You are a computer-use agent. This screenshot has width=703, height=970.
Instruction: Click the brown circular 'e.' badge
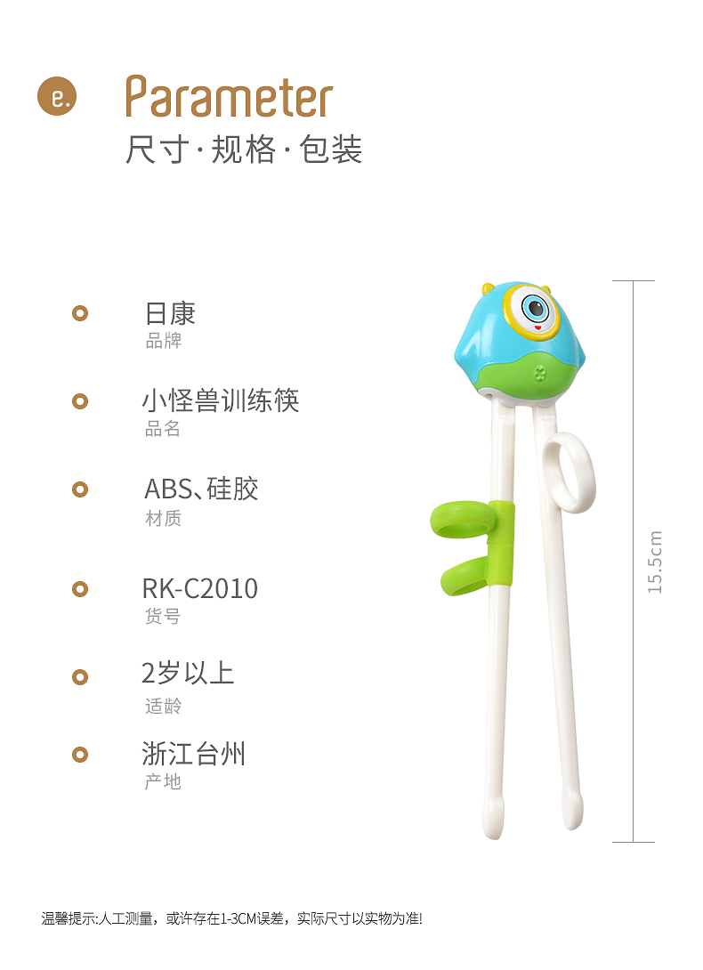(x=57, y=96)
